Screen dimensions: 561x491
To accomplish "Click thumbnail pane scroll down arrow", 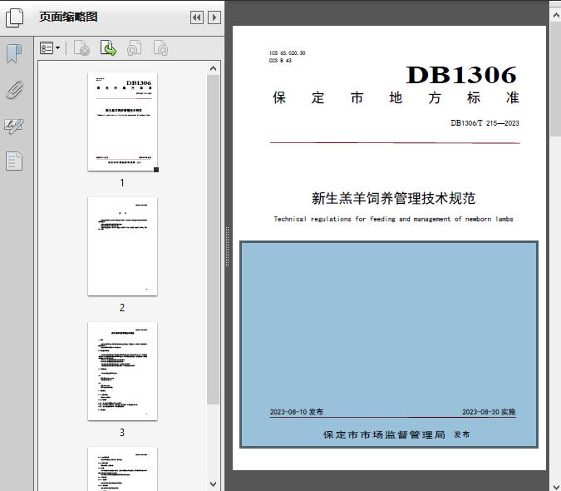I will 214,484.
